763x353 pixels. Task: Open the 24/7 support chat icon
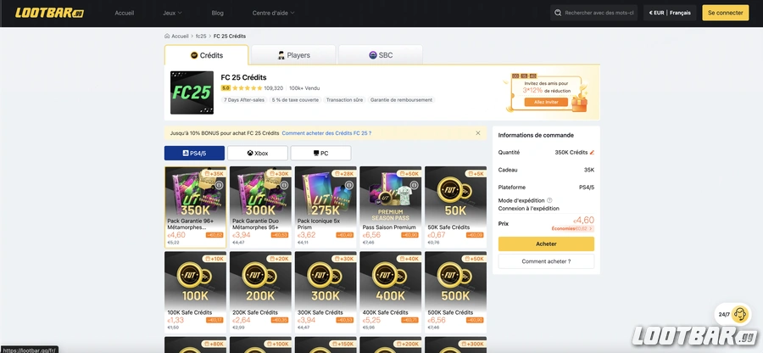[739, 314]
